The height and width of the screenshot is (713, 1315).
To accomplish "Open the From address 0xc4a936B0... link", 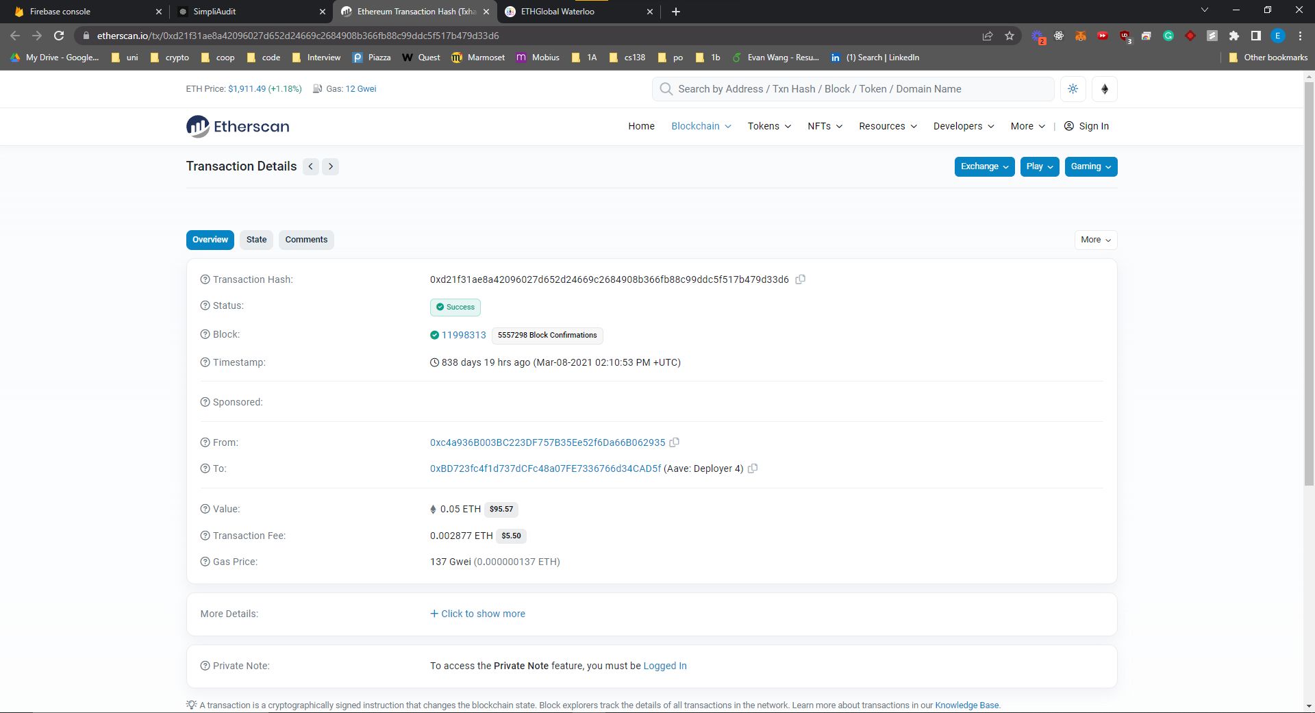I will 547,442.
